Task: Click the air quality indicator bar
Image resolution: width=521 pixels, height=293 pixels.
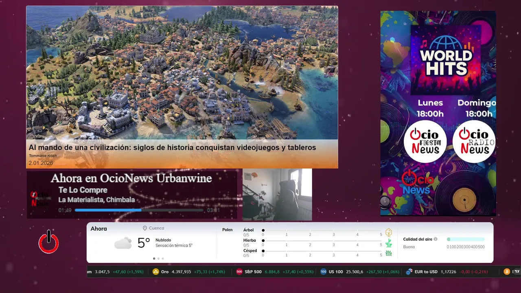Action: click(x=466, y=239)
